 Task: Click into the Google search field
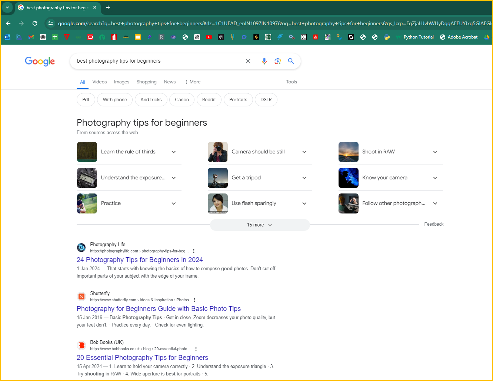click(156, 61)
